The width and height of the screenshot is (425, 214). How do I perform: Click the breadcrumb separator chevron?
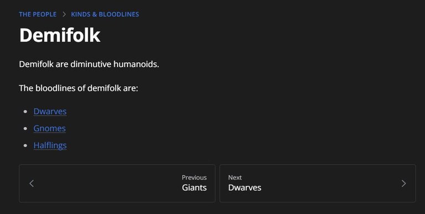click(x=64, y=14)
